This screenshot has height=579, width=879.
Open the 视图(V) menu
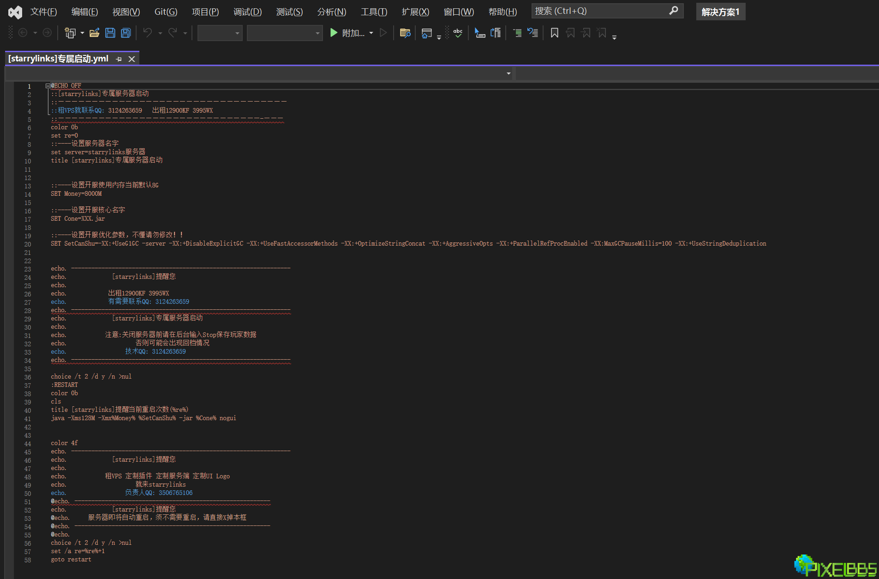(126, 12)
